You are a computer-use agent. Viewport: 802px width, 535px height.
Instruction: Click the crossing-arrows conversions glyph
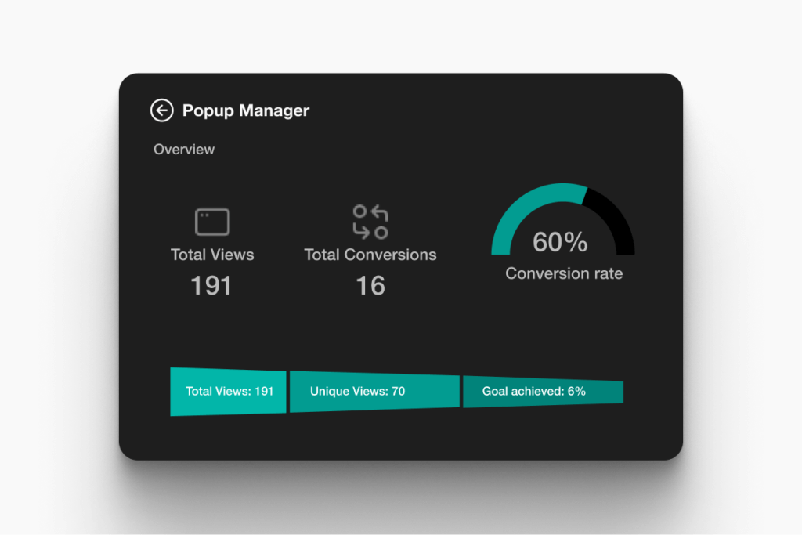click(x=370, y=222)
